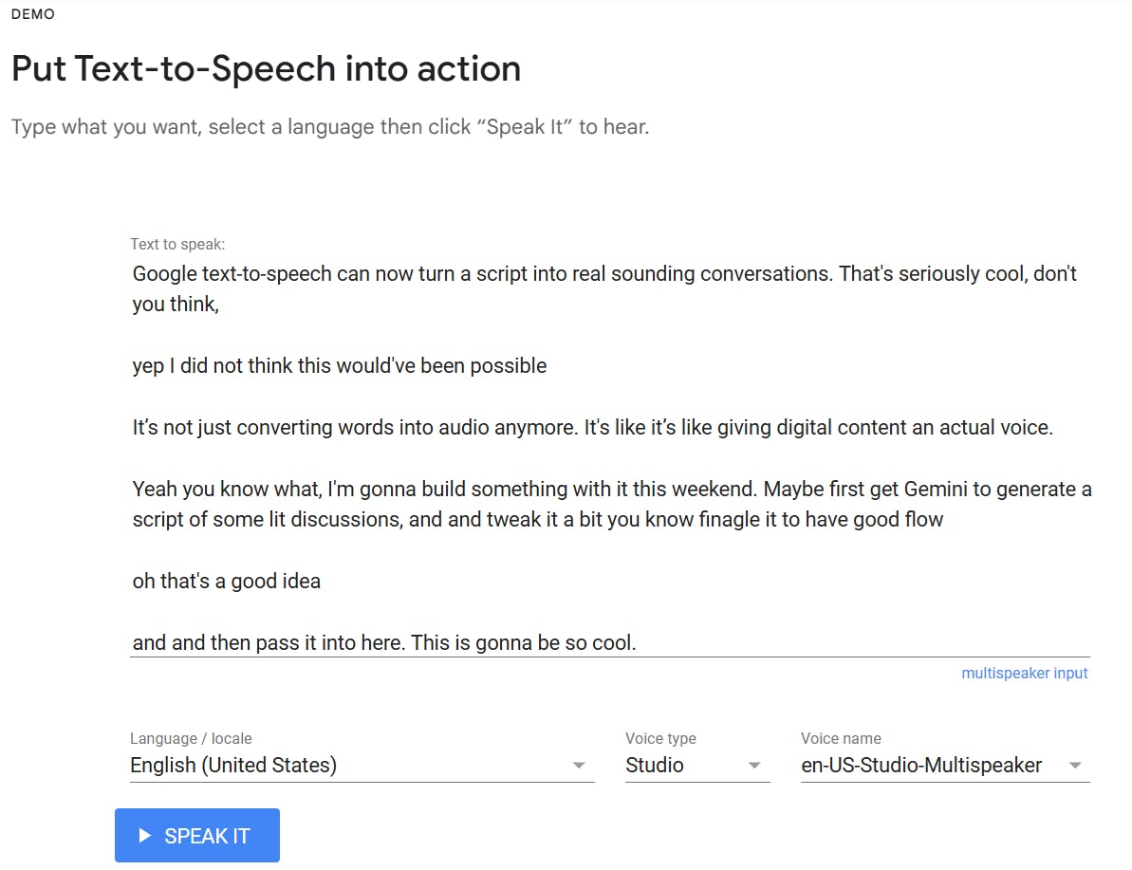1132x870 pixels.
Task: Open the multispeaker input link
Action: pyautogui.click(x=1024, y=674)
